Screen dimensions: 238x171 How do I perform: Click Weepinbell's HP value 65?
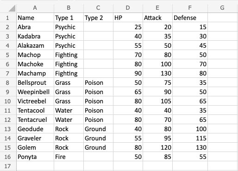pyautogui.click(x=128, y=92)
